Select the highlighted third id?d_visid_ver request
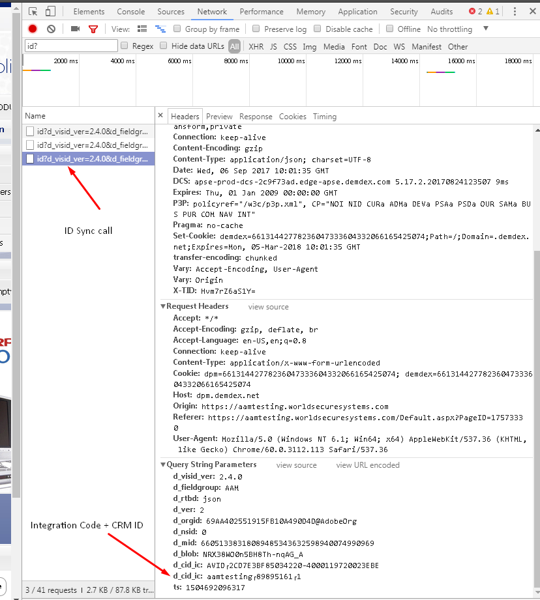This screenshot has width=540, height=600. click(89, 159)
